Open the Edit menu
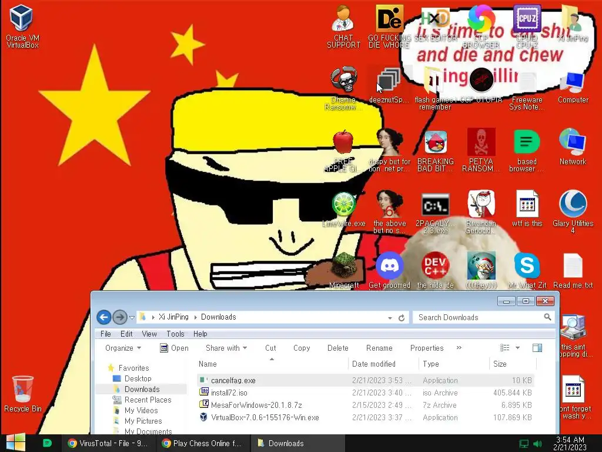Viewport: 602px width, 452px height. coord(126,334)
